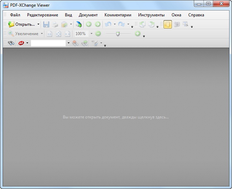Click the open-document hint text
This screenshot has width=232, height=189.
tap(116, 117)
